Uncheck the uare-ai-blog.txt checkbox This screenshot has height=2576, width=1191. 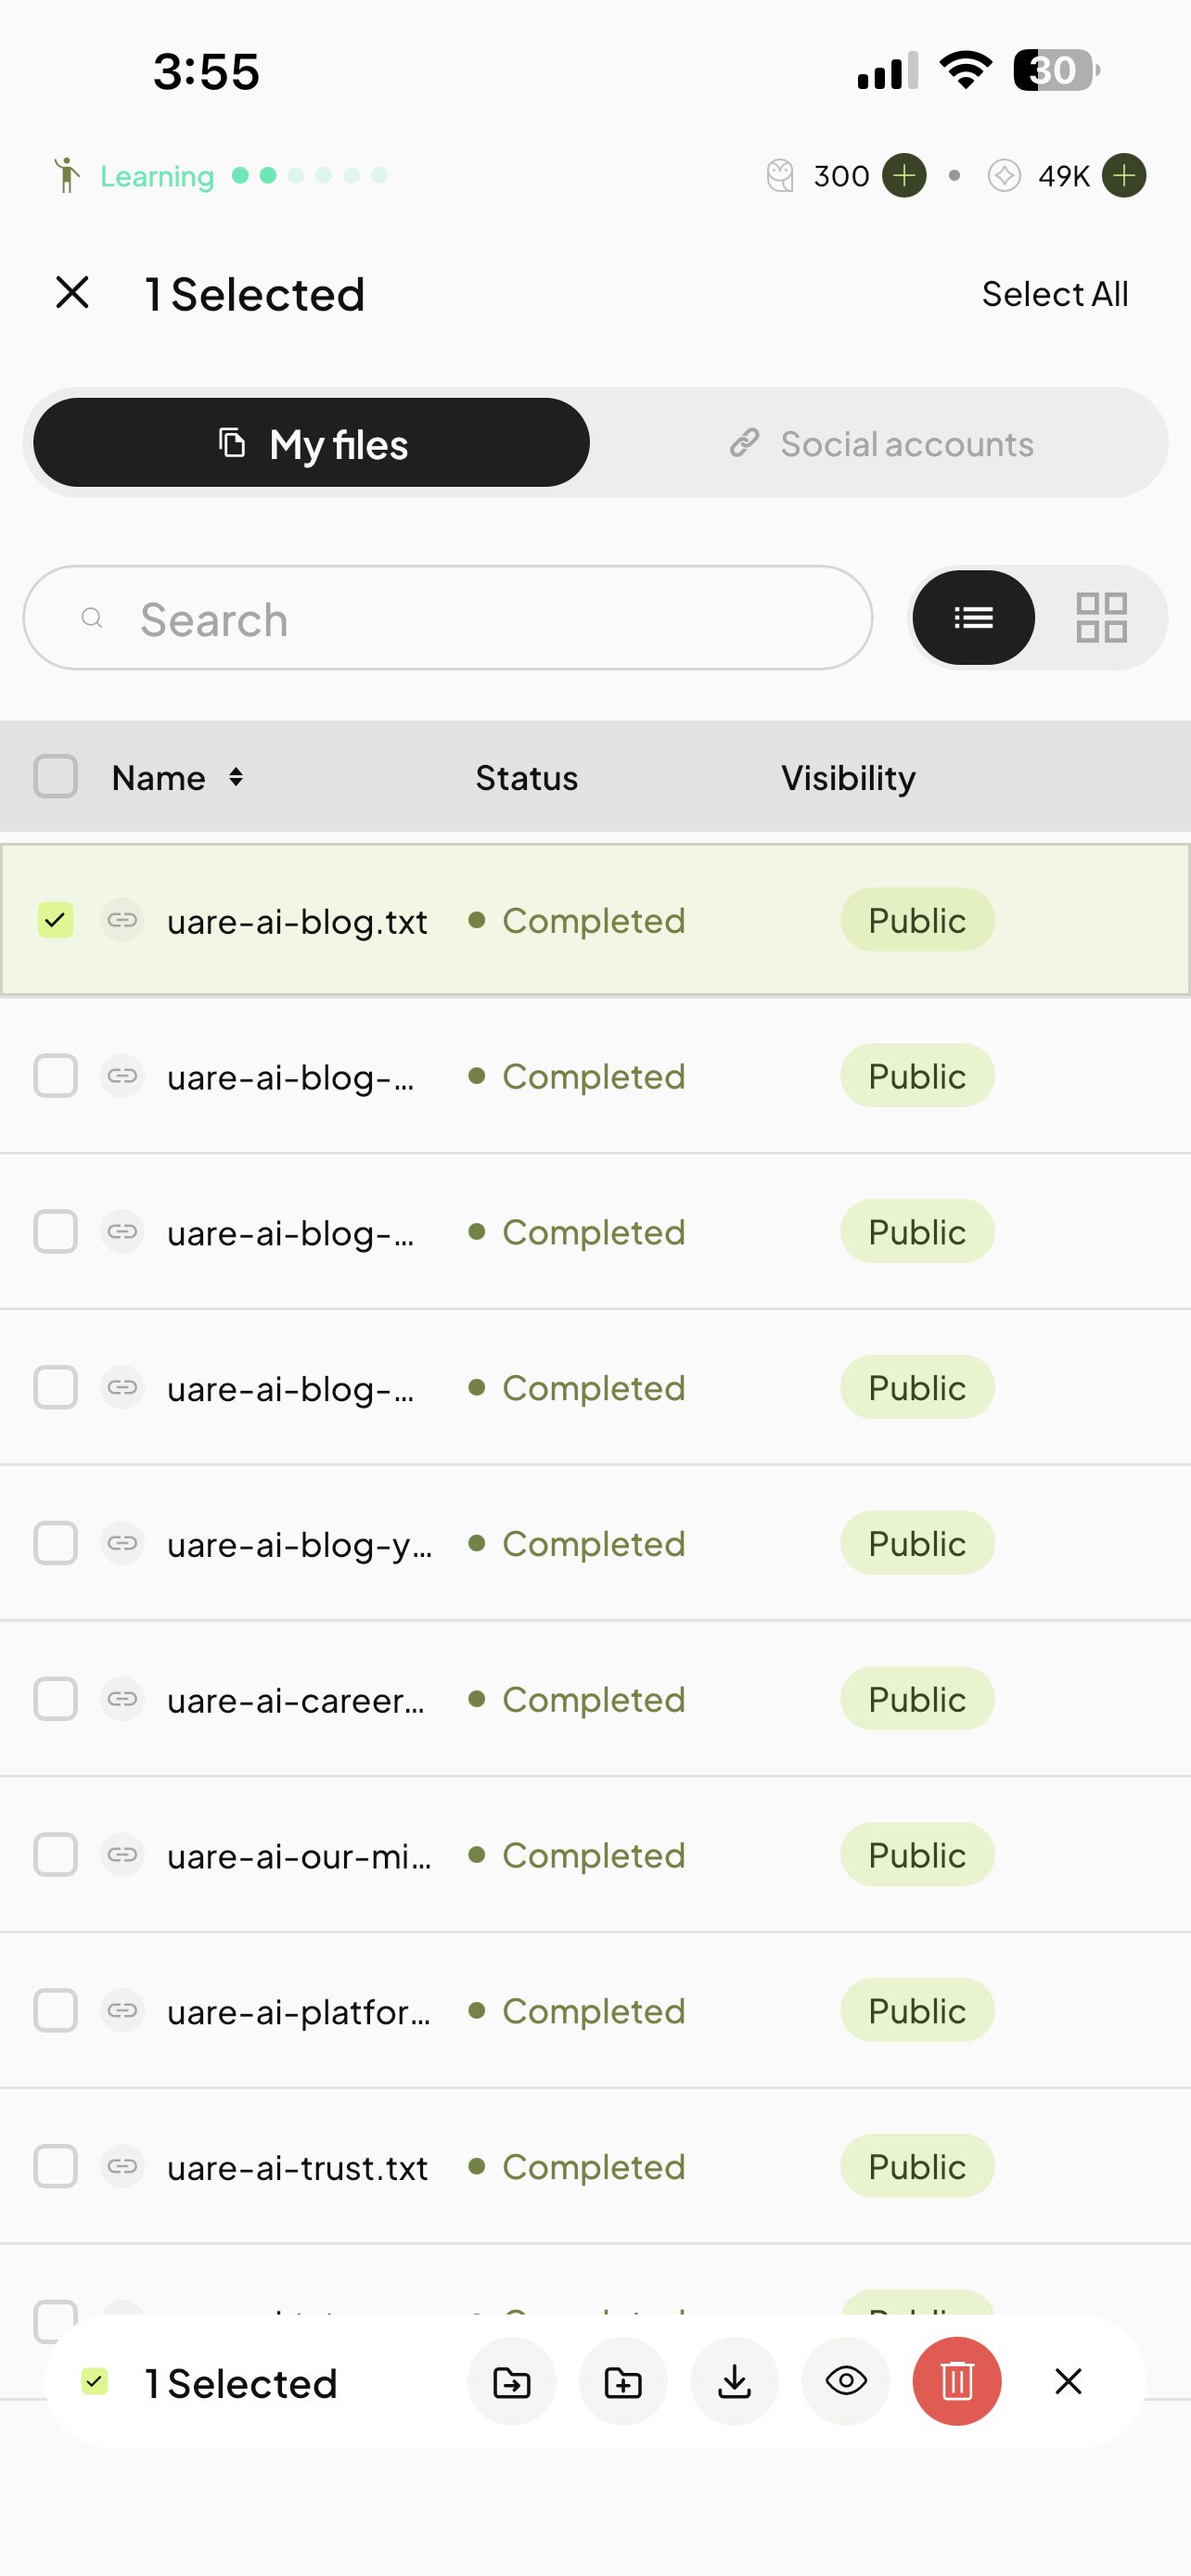(x=55, y=919)
